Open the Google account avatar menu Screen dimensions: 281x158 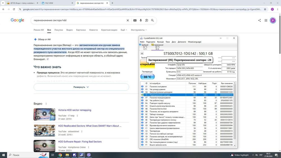273,20
